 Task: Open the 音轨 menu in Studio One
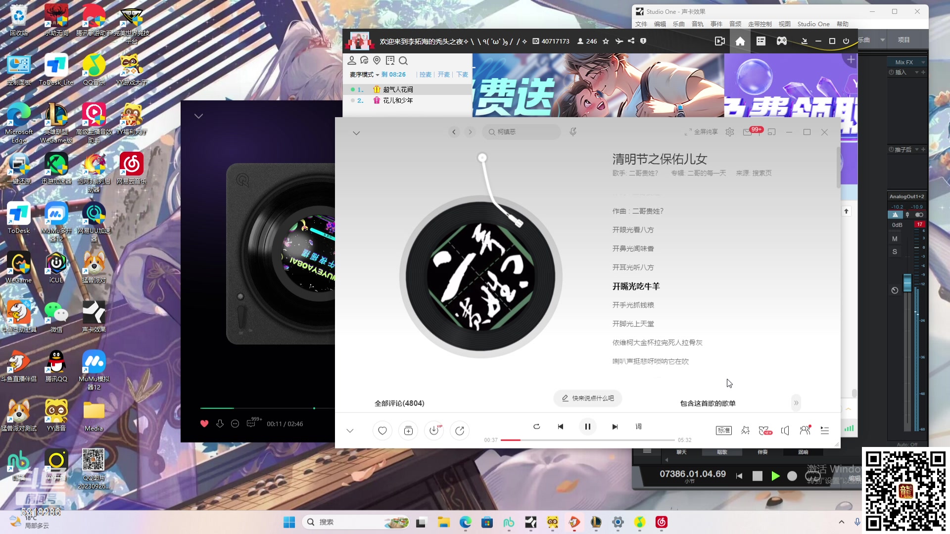[698, 24]
